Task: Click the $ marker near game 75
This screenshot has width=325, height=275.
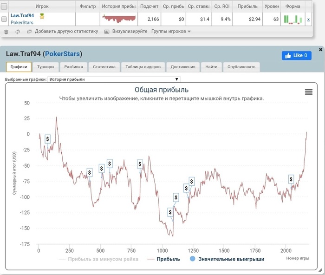Action: 48,139
